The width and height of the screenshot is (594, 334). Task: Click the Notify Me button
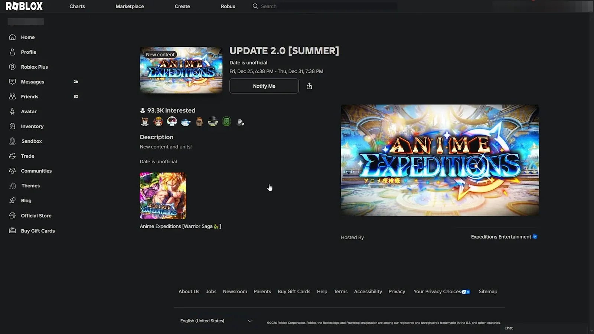264,86
